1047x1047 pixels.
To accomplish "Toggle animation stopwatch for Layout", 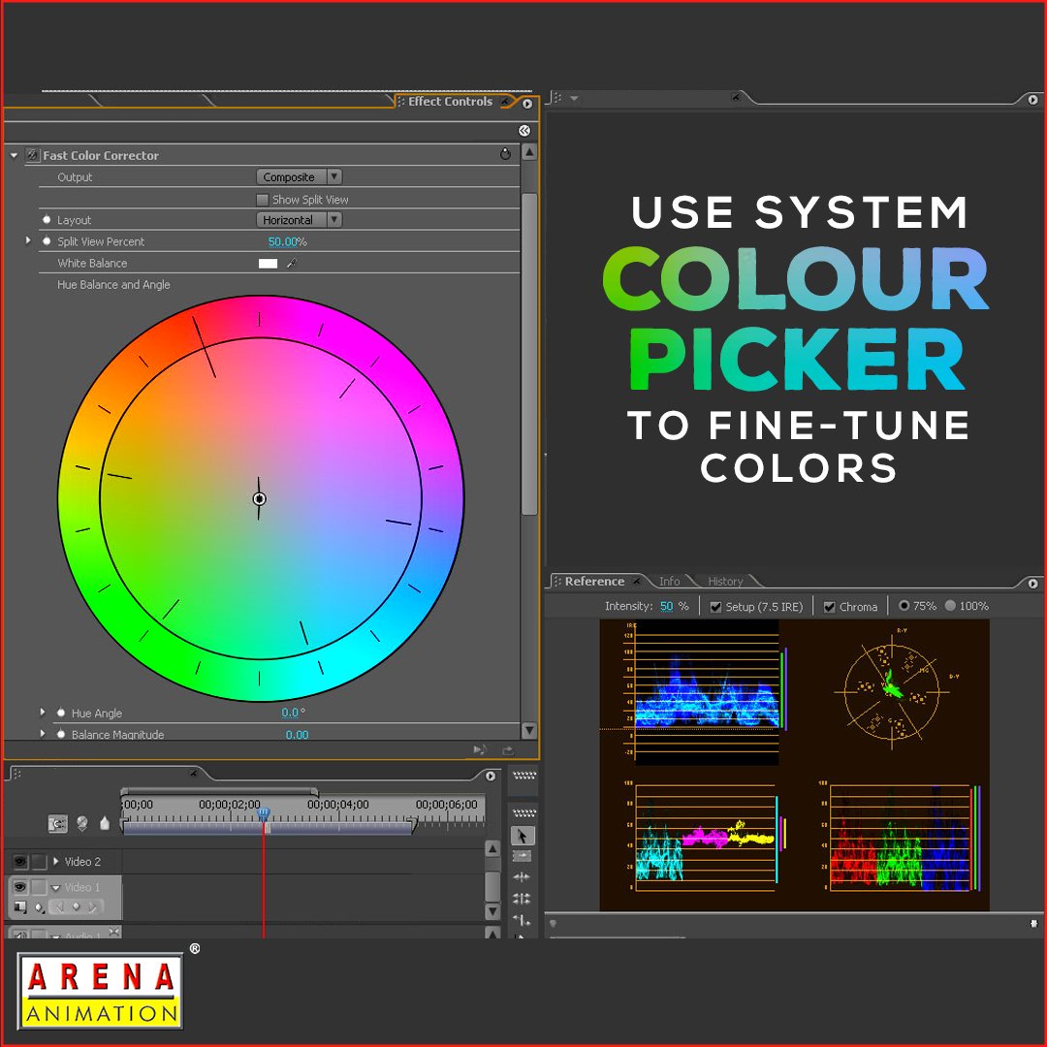I will [47, 220].
